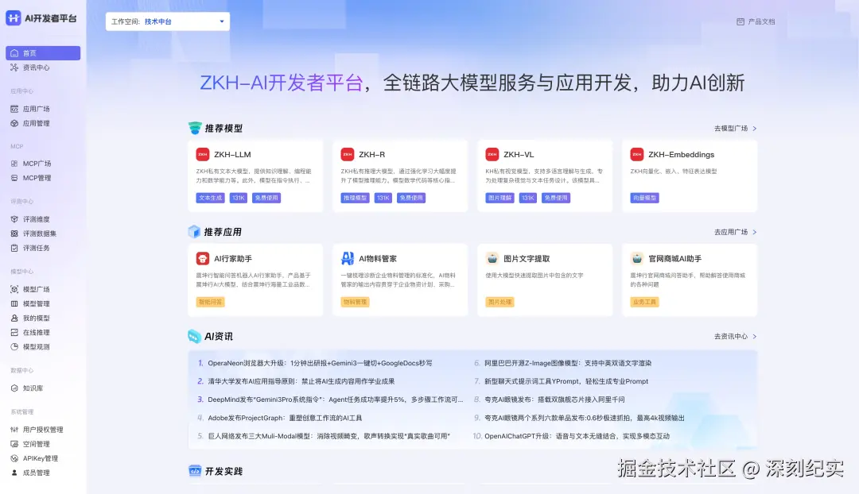Open 在线推理 menu label
Viewport: 859px width, 494px height.
[x=36, y=332]
